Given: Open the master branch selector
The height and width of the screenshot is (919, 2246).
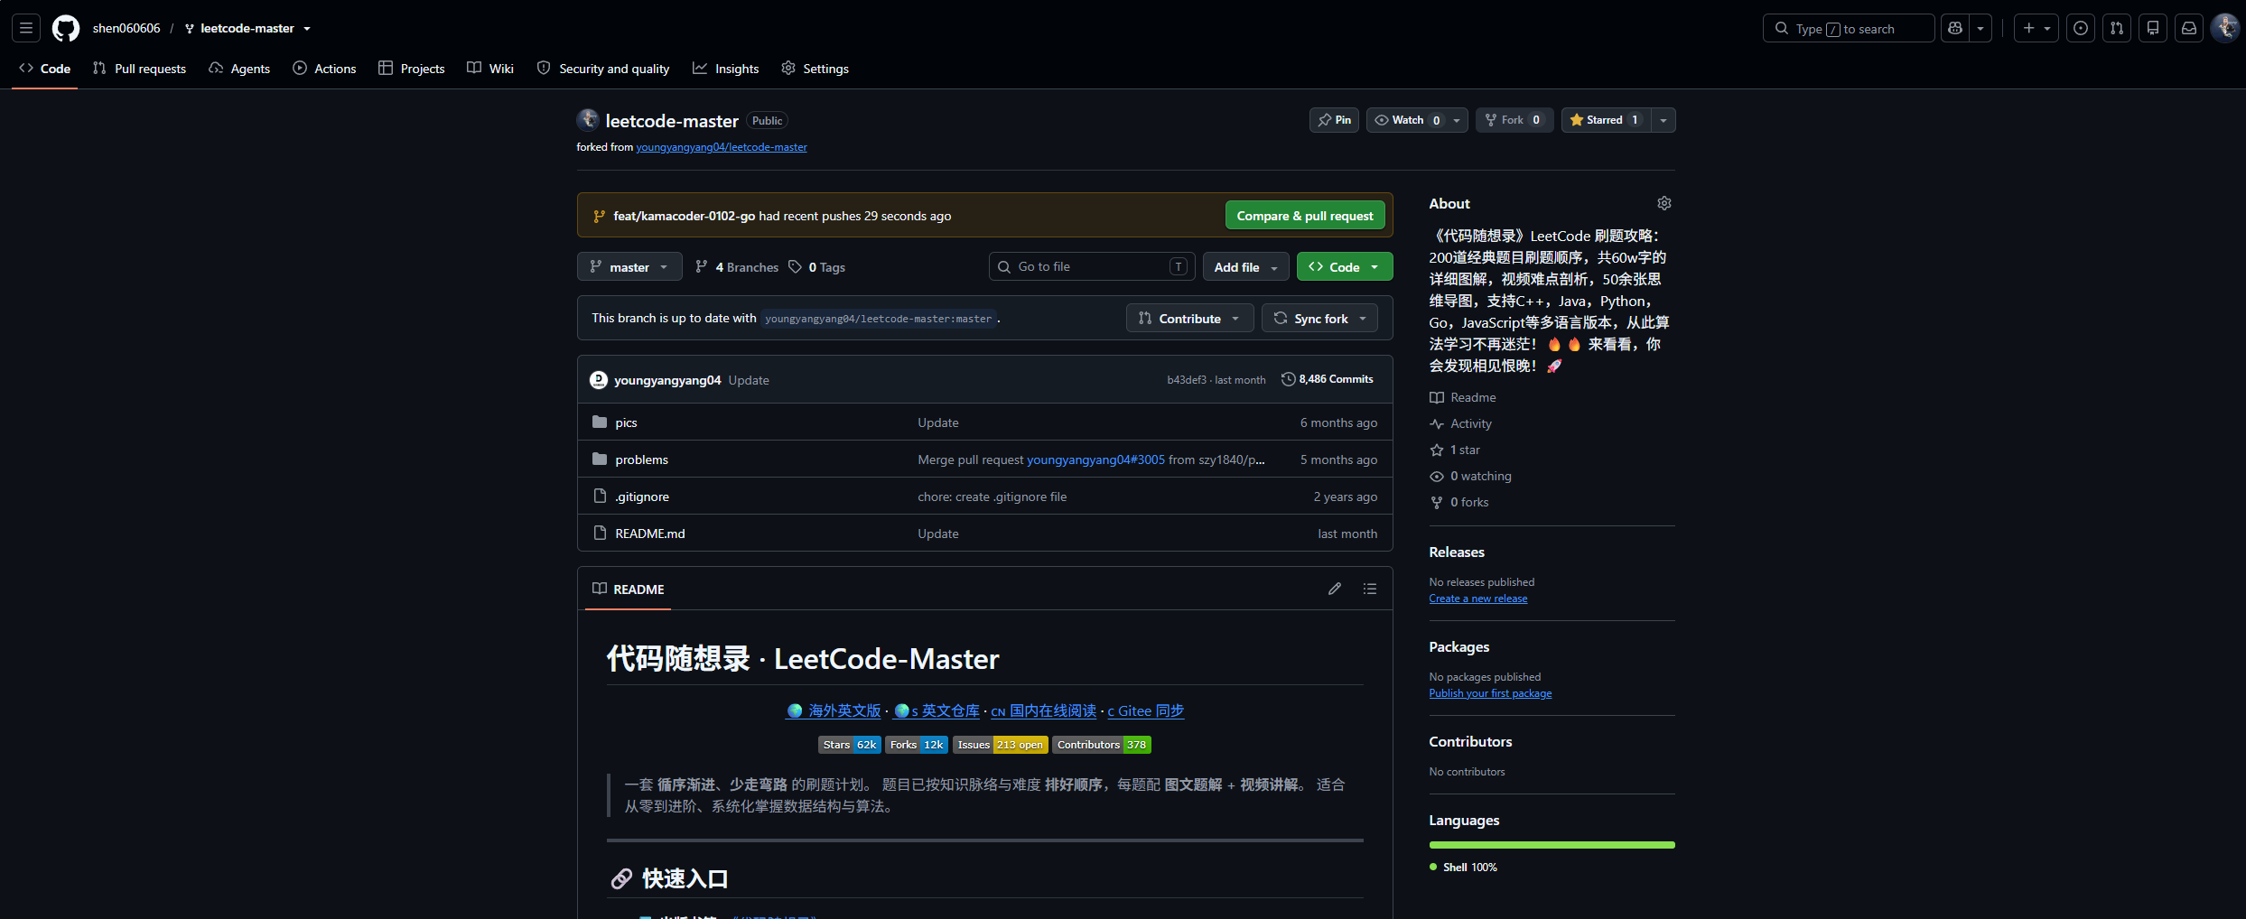Looking at the screenshot, I should click(629, 266).
